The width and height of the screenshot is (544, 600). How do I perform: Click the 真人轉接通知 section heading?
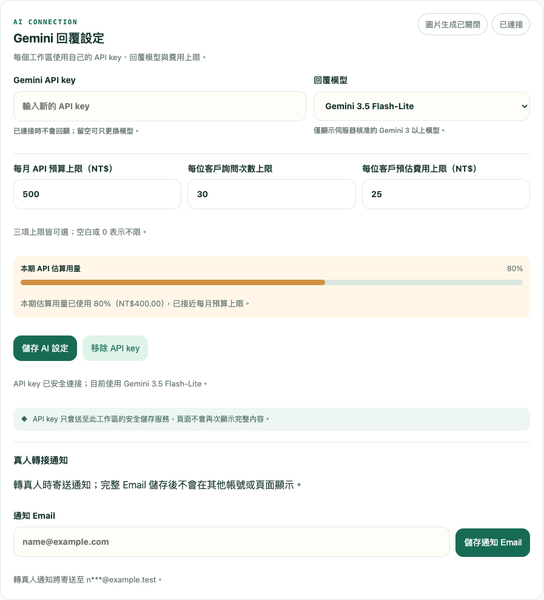pyautogui.click(x=41, y=460)
